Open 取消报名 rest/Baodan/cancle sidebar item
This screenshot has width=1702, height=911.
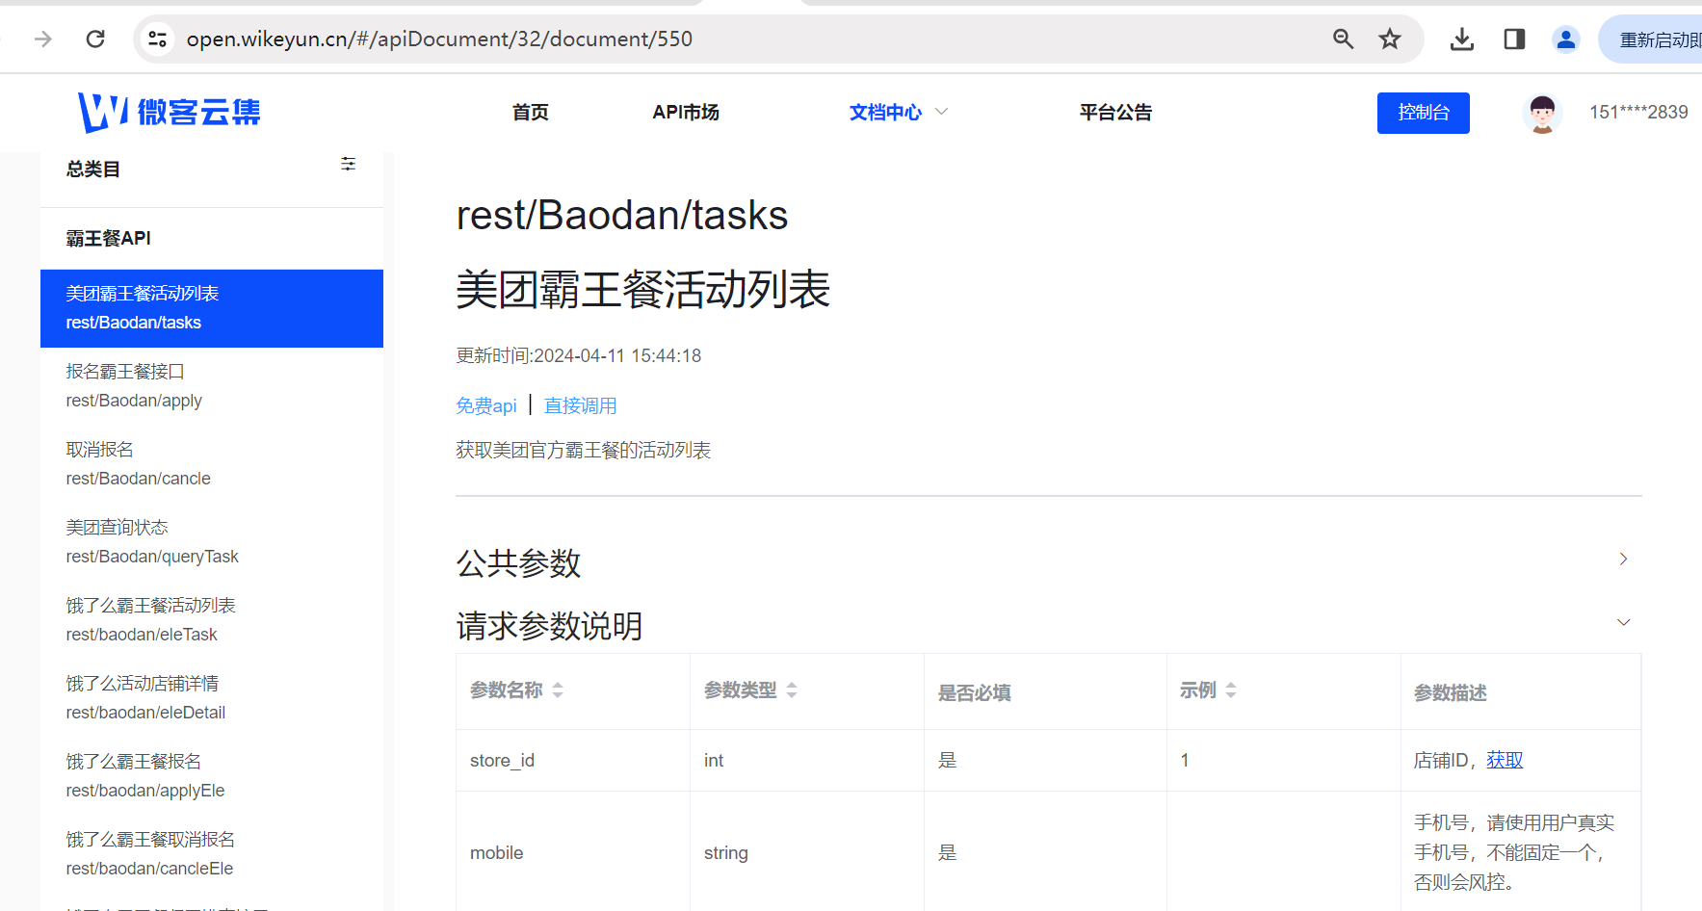pyautogui.click(x=212, y=464)
